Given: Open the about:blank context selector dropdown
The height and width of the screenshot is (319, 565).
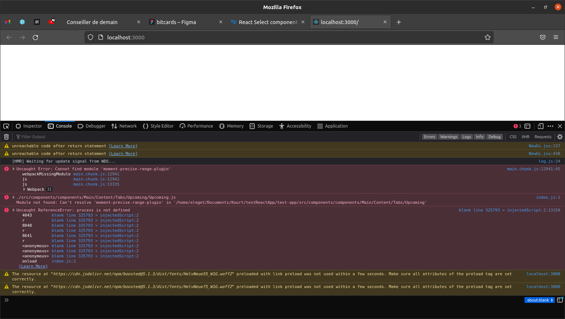Looking at the screenshot, I should [539, 300].
